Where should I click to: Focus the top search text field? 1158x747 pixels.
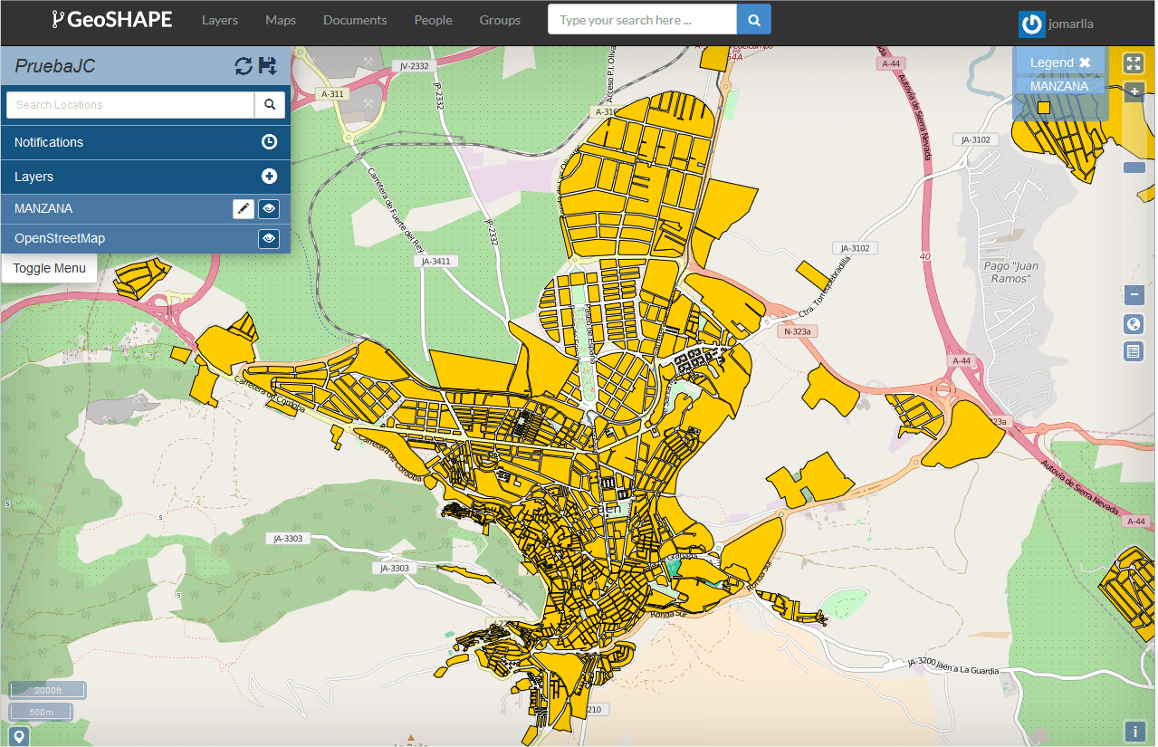pyautogui.click(x=642, y=19)
